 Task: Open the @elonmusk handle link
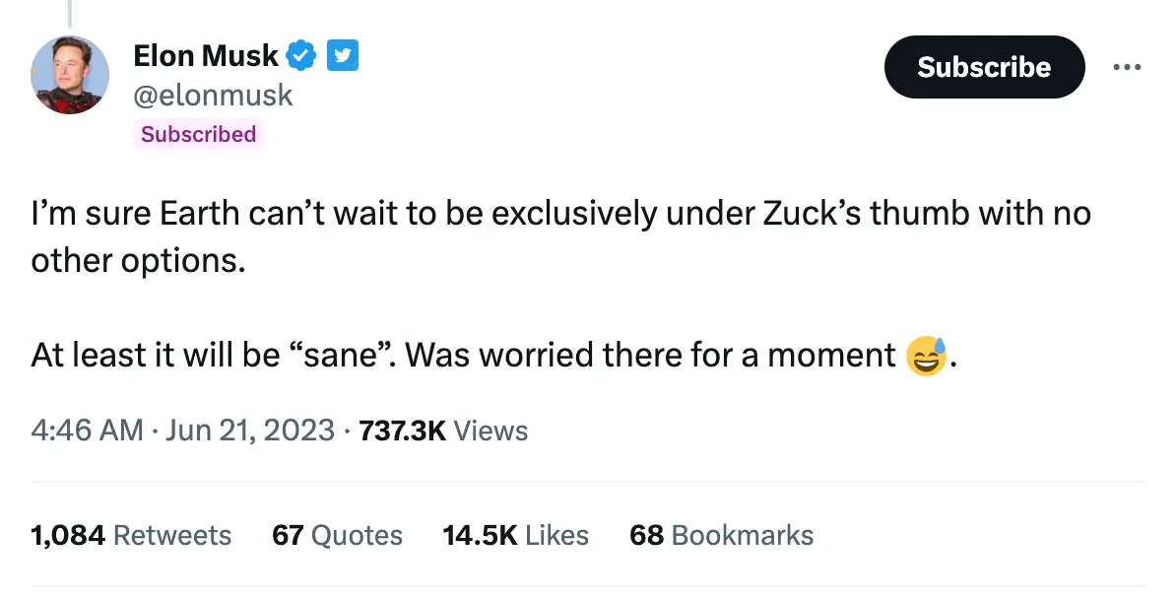213,95
